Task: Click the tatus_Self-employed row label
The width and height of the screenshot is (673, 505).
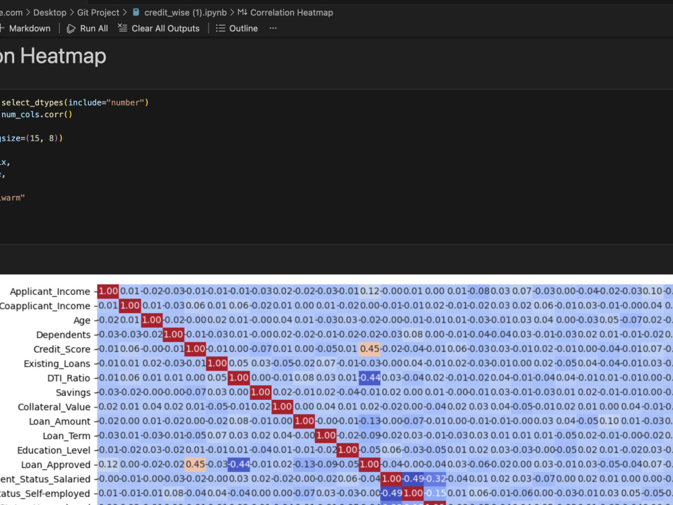Action: 45,494
